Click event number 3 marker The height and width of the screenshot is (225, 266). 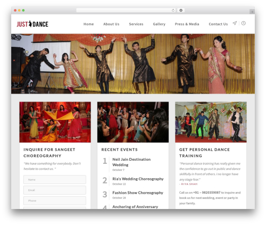pyautogui.click(x=105, y=194)
